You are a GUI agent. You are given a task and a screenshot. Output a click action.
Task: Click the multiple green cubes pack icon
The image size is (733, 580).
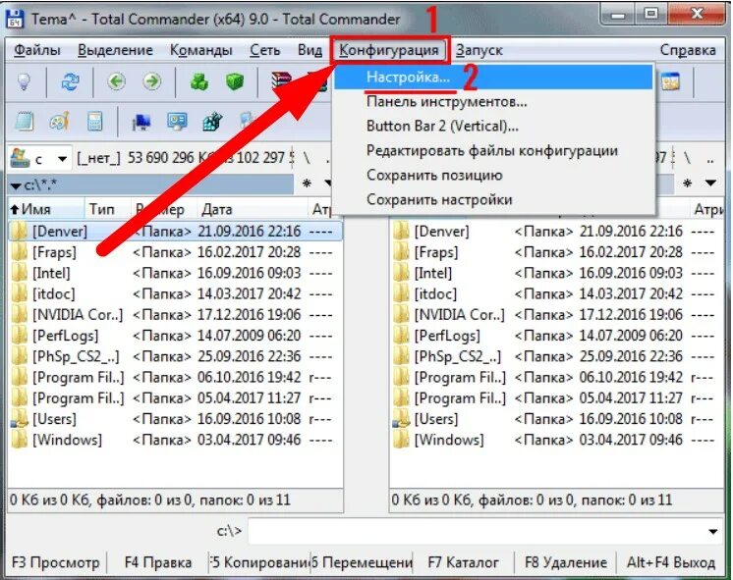(199, 81)
